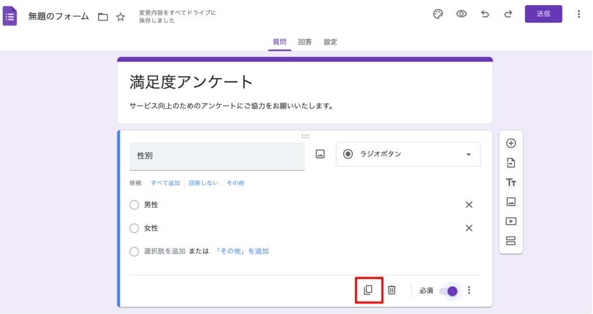Switch to the 回答 tab
The width and height of the screenshot is (593, 314).
[305, 42]
